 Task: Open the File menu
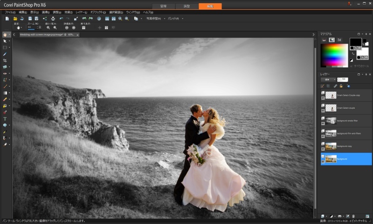[10, 12]
